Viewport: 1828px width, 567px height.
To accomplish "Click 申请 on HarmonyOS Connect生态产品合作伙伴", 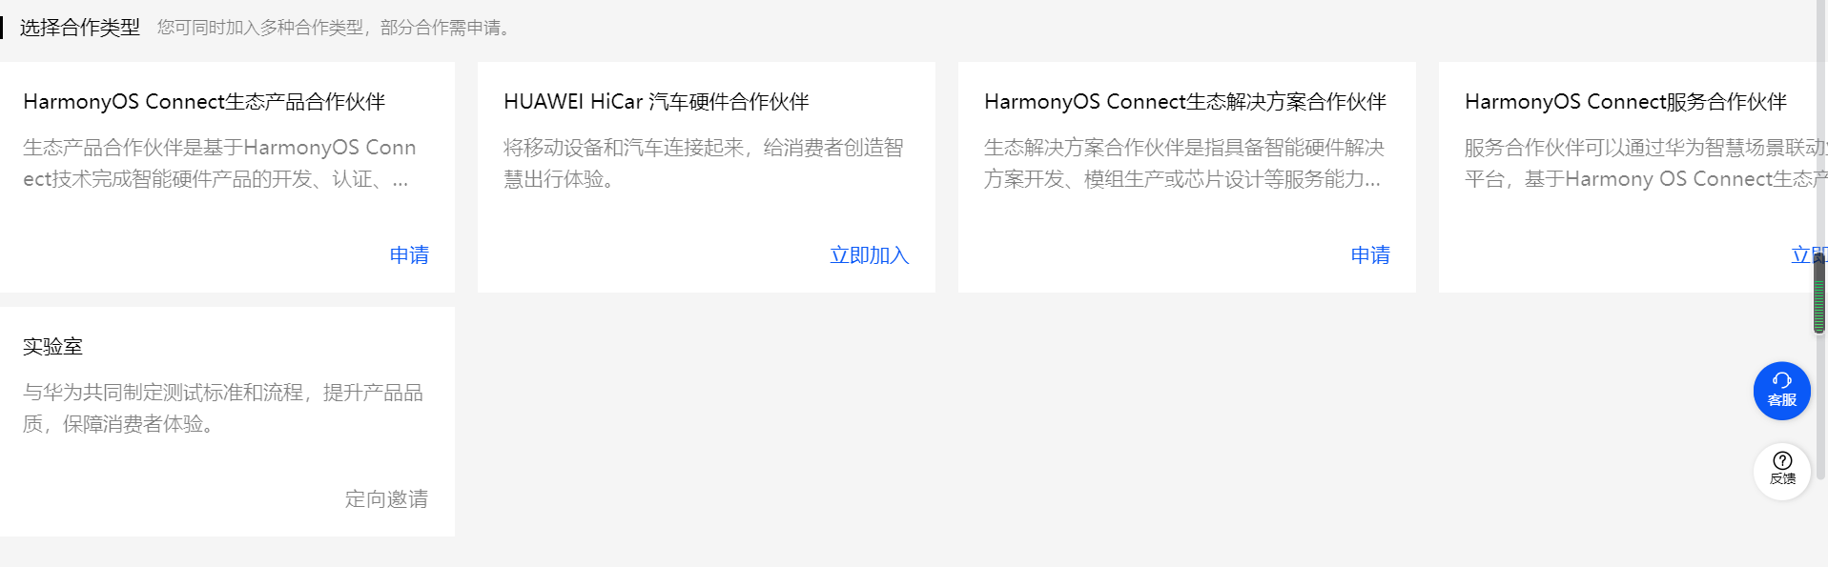I will coord(409,255).
